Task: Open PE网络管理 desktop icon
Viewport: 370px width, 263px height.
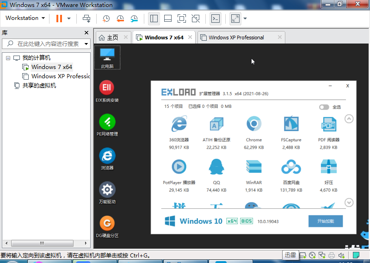Action: pyautogui.click(x=107, y=125)
